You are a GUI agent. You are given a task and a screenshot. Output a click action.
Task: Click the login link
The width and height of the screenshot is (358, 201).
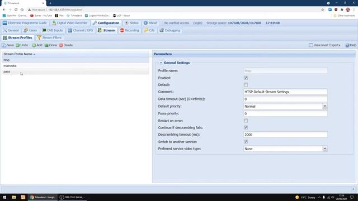tap(197, 23)
